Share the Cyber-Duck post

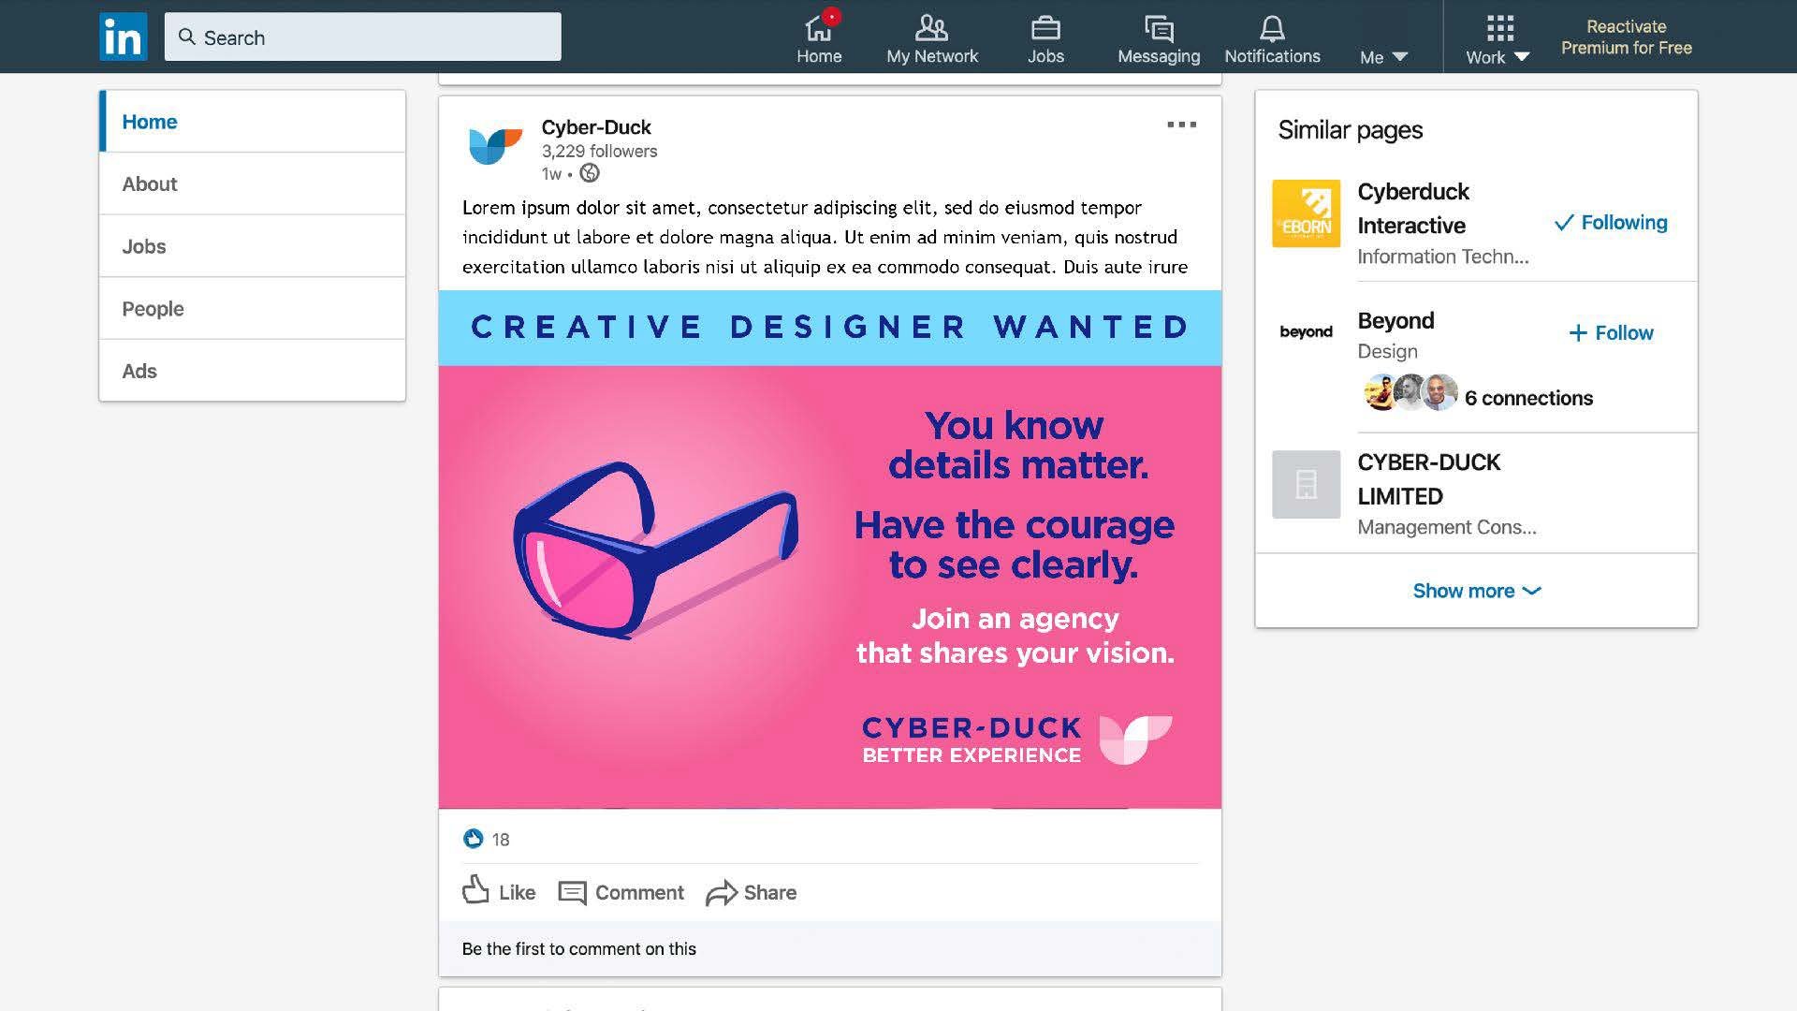click(752, 892)
